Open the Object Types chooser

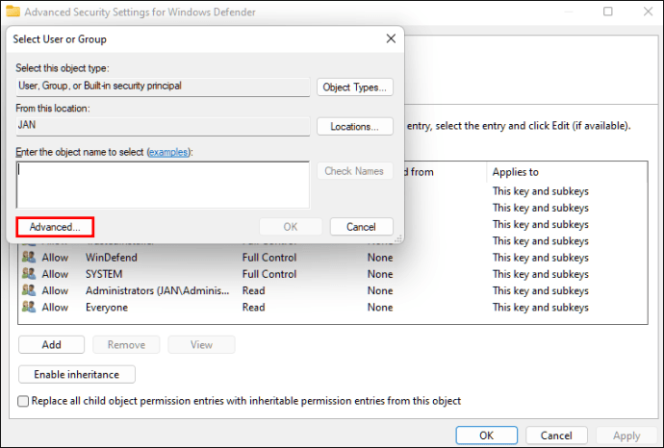tap(354, 87)
